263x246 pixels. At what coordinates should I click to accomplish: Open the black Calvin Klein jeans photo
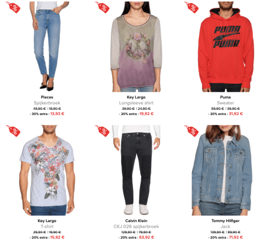point(136,170)
